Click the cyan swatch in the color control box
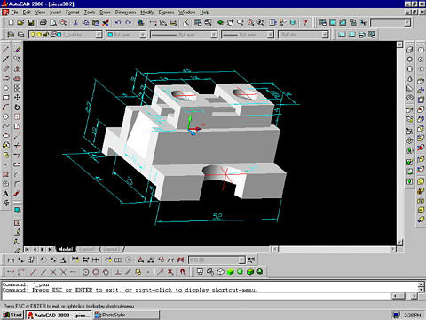426x320 pixels. coord(110,35)
